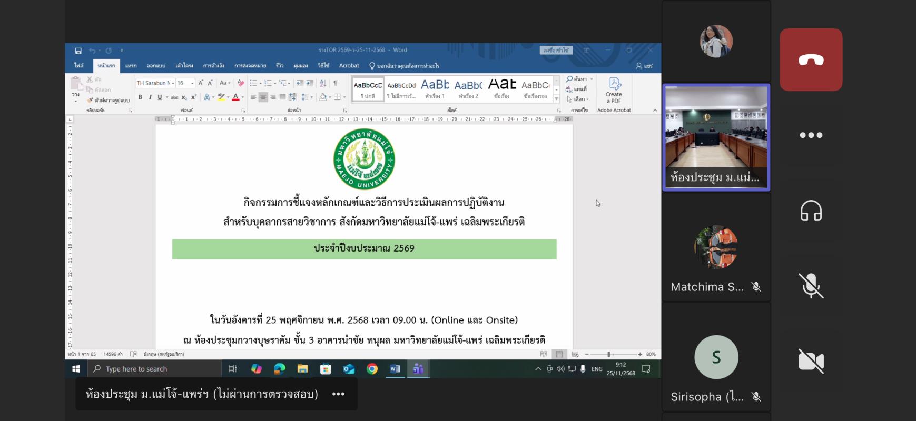
Task: Open the font size 16 dropdown
Action: 192,83
